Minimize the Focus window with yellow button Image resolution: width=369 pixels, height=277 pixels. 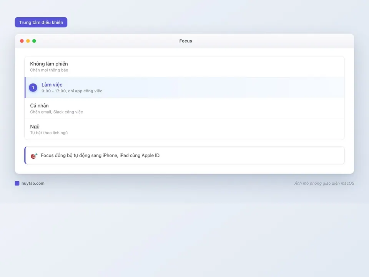[28, 41]
